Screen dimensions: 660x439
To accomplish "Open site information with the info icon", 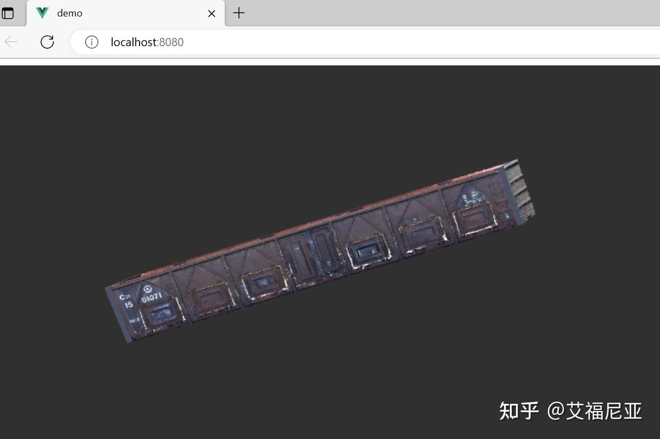I will tap(91, 42).
